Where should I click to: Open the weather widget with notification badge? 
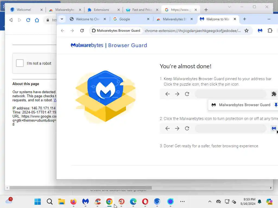[x=9, y=201]
